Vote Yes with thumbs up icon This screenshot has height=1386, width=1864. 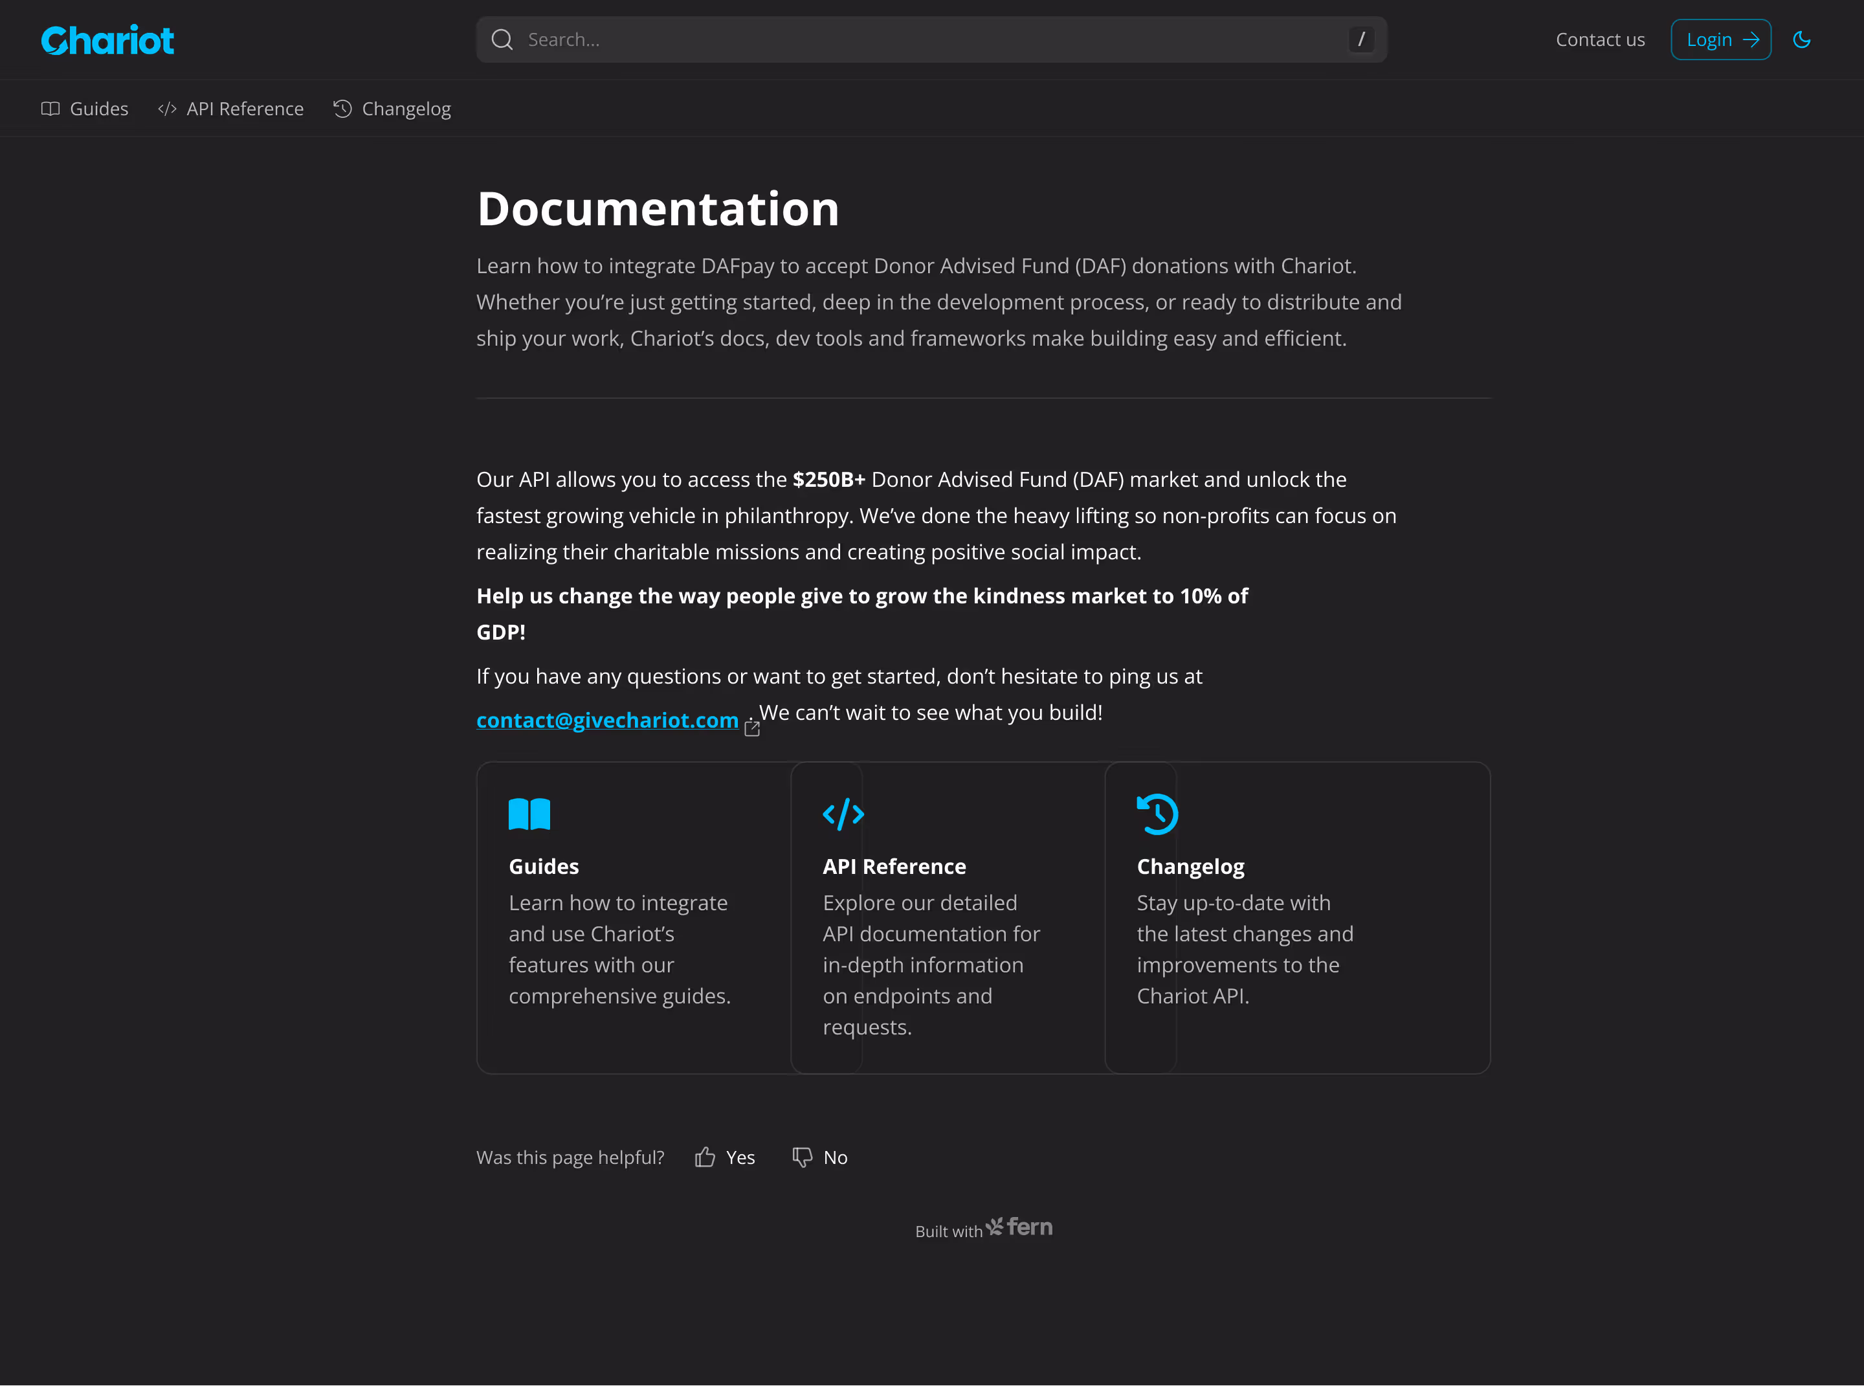[705, 1157]
